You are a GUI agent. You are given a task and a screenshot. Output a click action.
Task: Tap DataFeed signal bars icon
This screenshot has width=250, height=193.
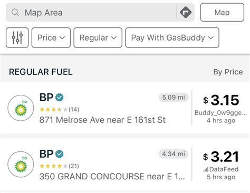[206, 169]
